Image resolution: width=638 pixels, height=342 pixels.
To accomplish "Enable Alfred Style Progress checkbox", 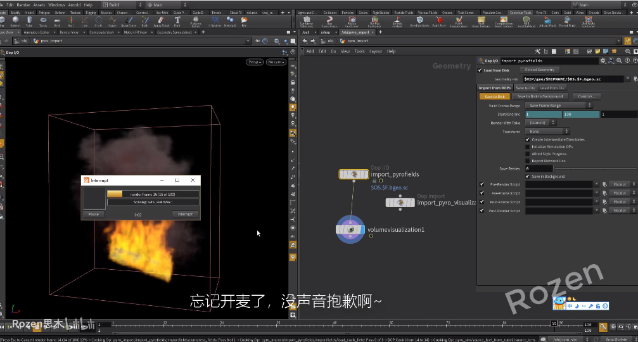I will (x=528, y=154).
